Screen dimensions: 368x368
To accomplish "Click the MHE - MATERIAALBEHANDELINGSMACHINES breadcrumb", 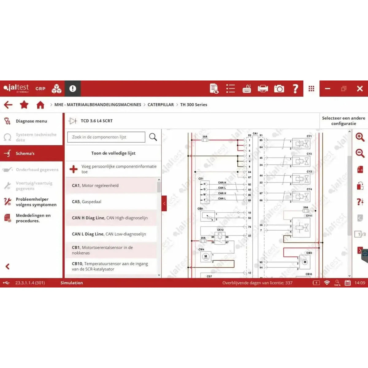I will click(x=98, y=105).
